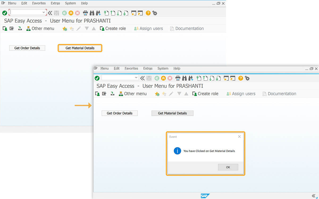Expand status bar chevrons in front window
The height and width of the screenshot is (199, 319).
[x=313, y=196]
